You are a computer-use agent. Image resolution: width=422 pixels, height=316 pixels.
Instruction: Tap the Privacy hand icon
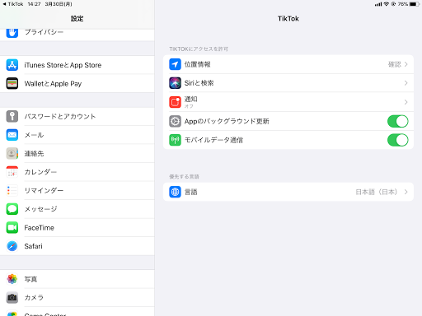(x=12, y=33)
